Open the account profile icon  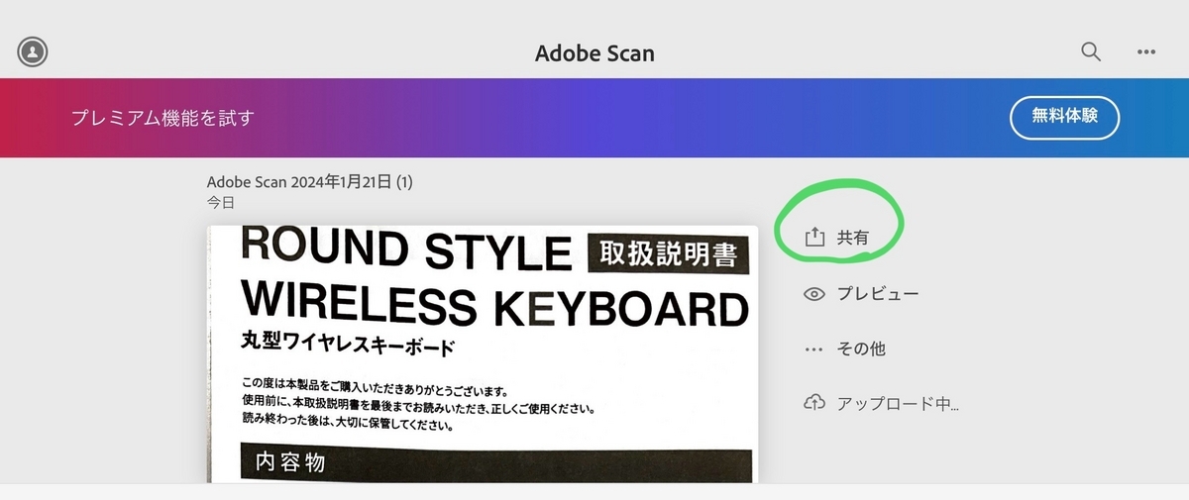coord(33,51)
